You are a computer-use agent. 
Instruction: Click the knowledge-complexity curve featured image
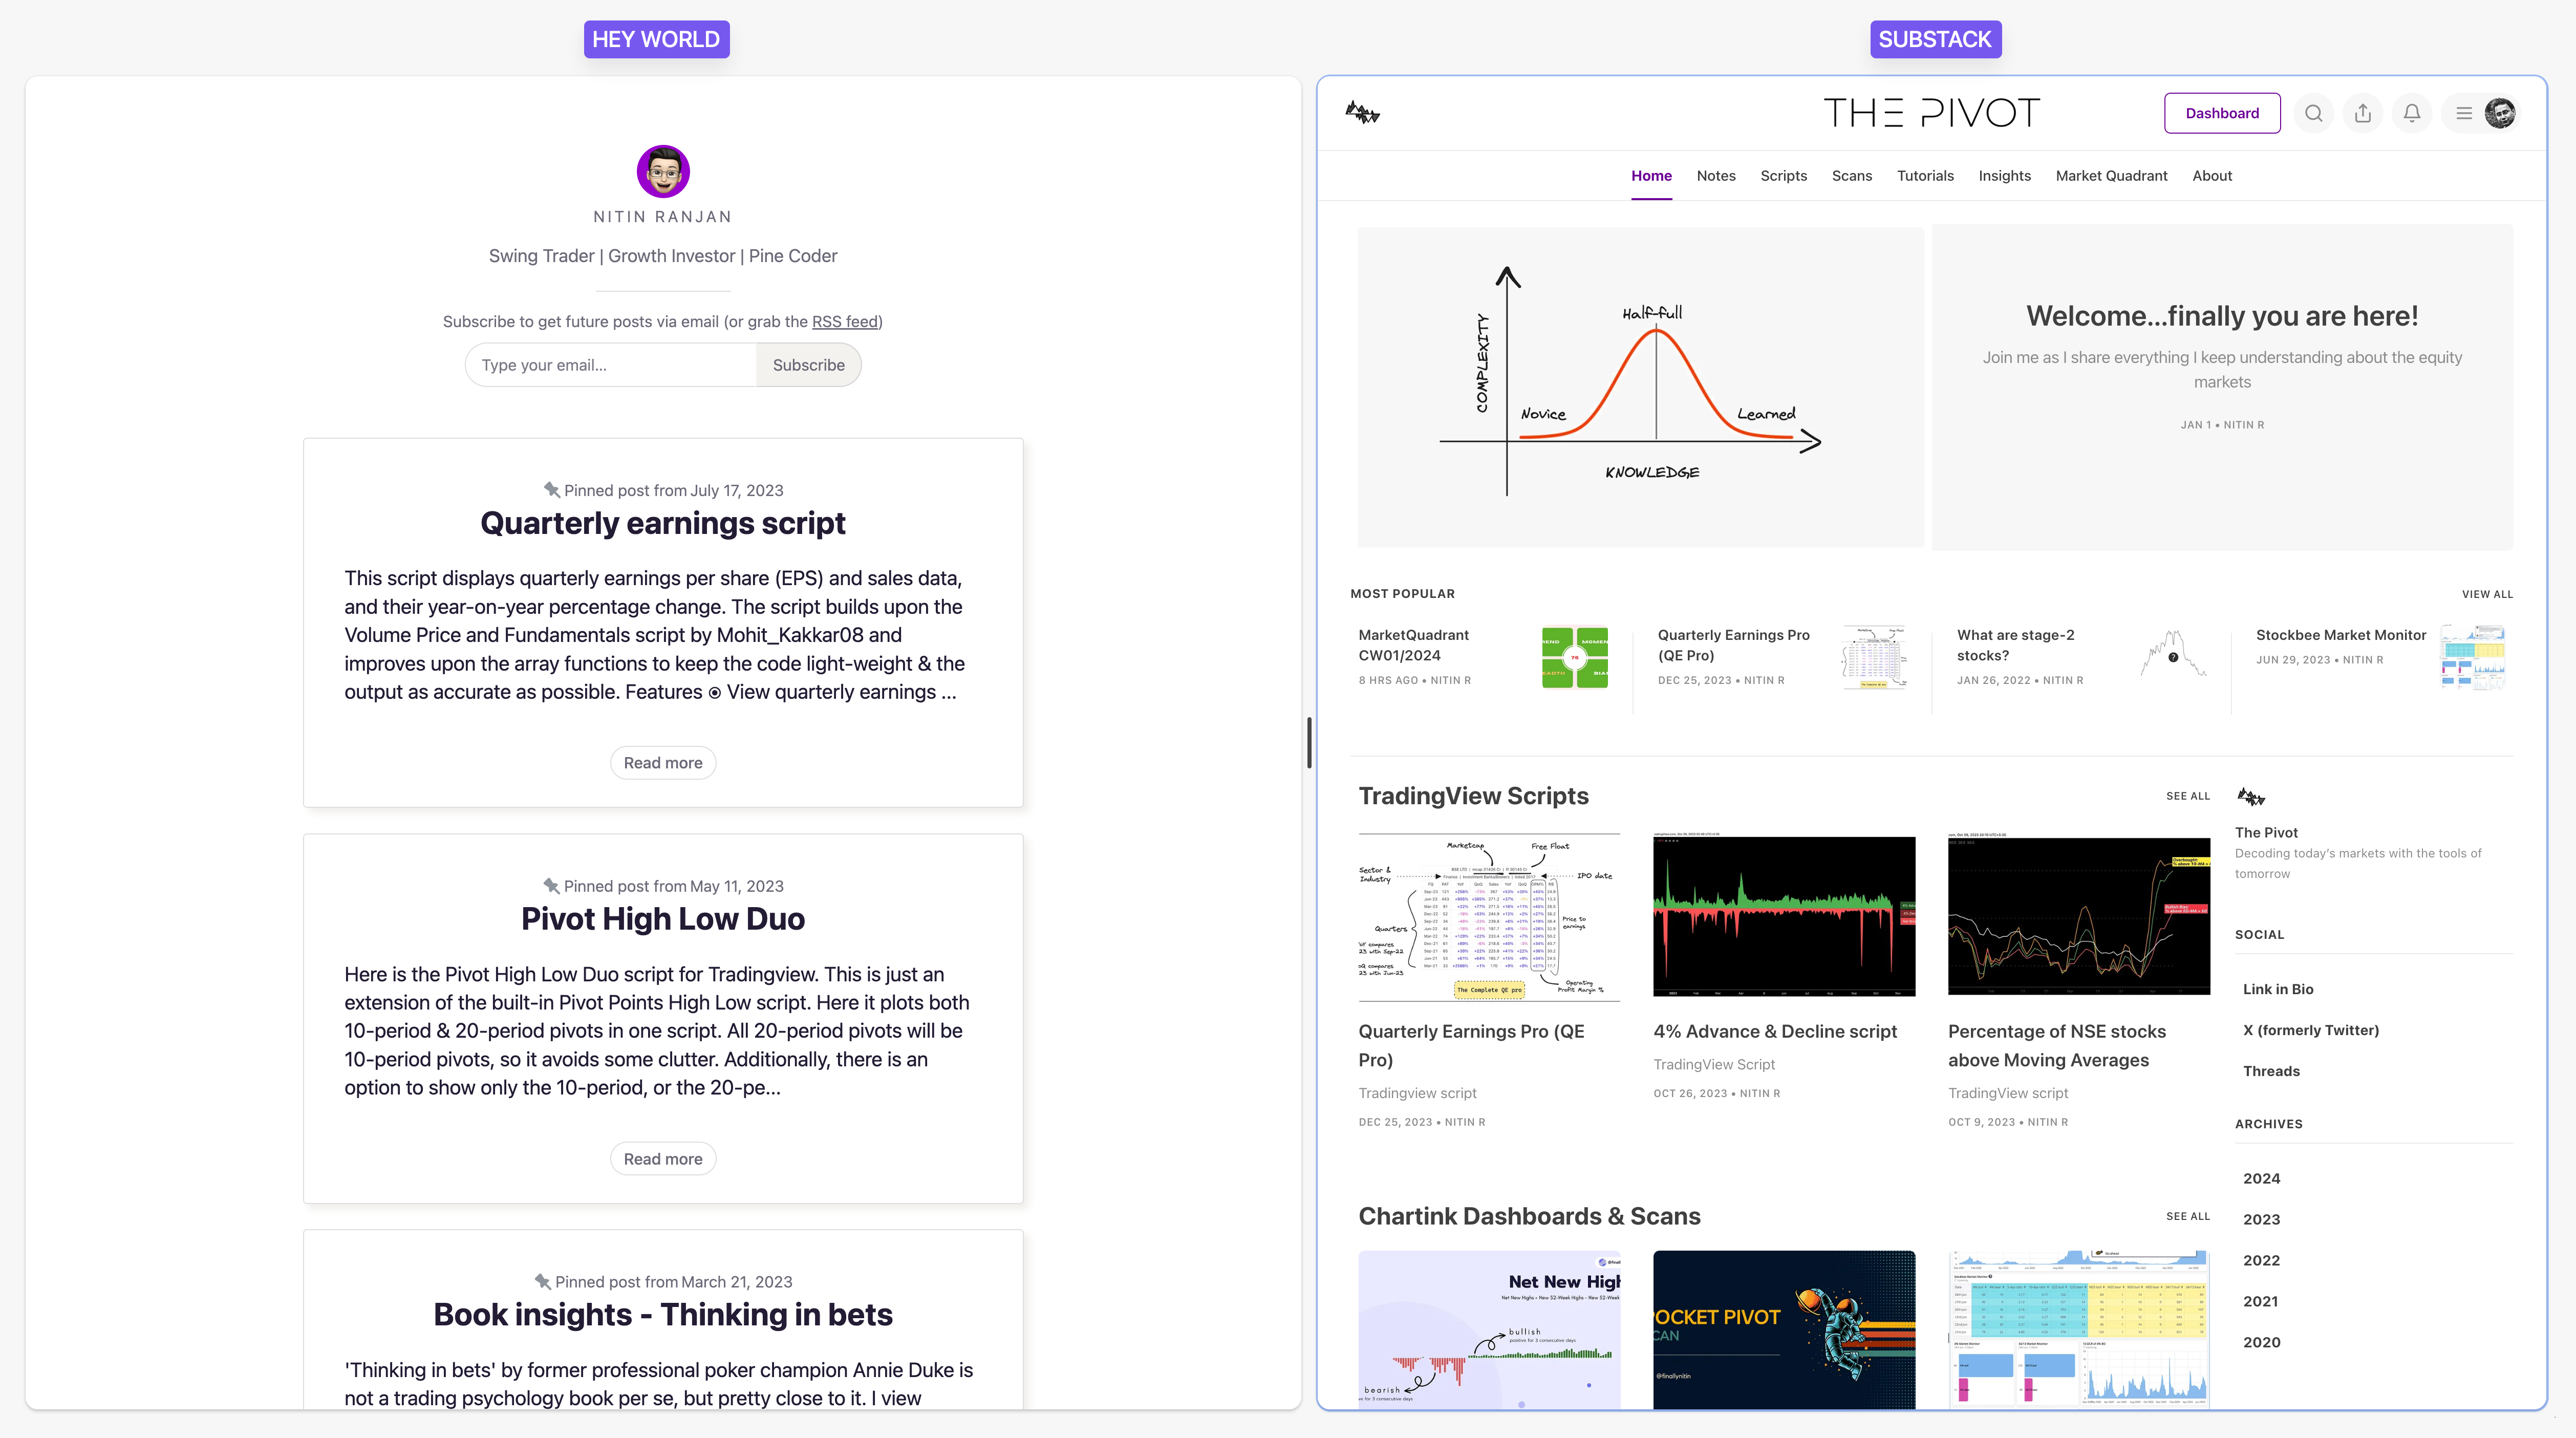(x=1640, y=387)
